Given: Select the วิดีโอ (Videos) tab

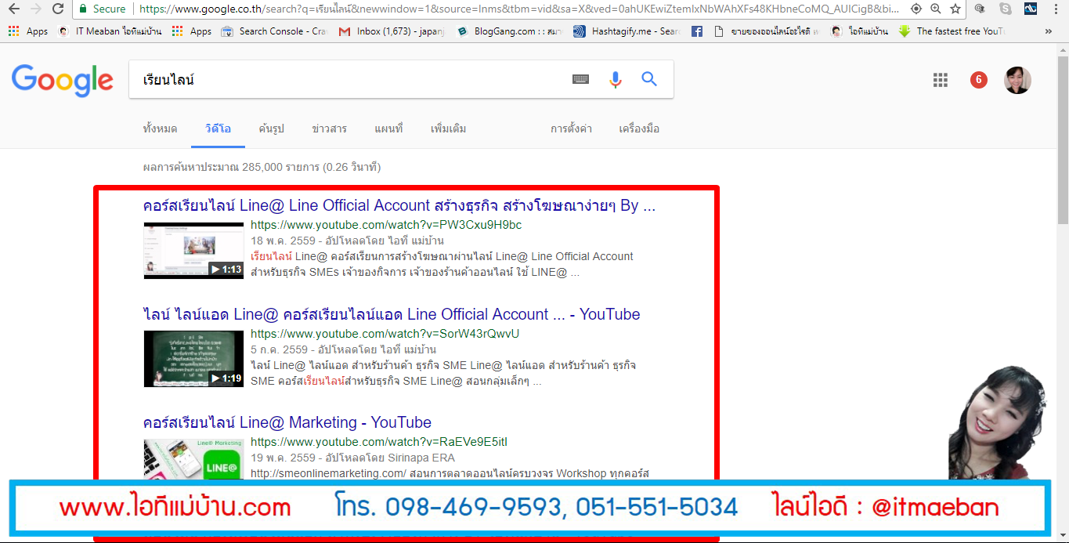Looking at the screenshot, I should [218, 129].
